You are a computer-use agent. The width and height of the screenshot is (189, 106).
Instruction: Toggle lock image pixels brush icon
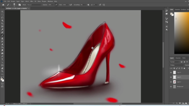coord(177,68)
